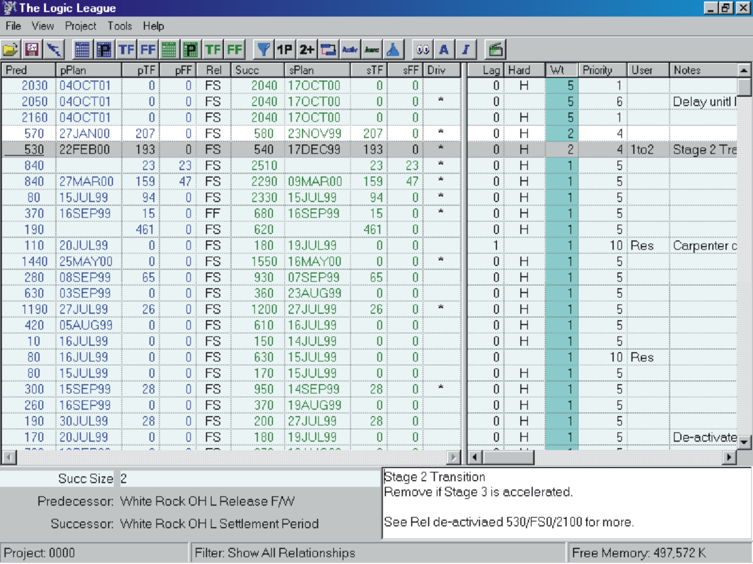Click the blue TF toolbar button

126,49
